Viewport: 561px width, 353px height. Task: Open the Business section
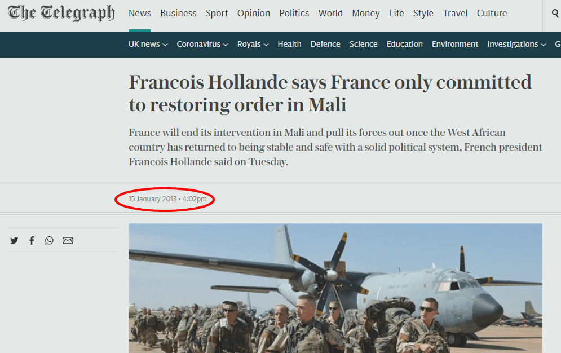(178, 13)
